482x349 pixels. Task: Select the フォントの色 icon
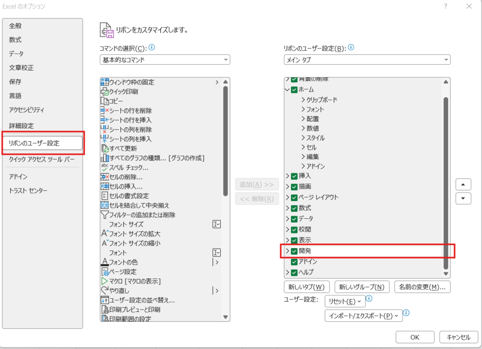(x=104, y=262)
